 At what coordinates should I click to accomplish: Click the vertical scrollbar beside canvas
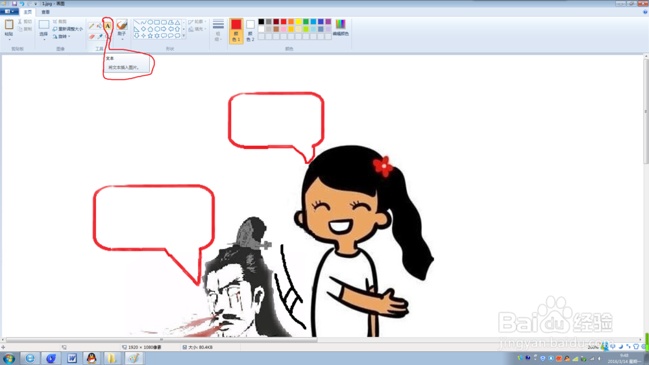point(646,112)
